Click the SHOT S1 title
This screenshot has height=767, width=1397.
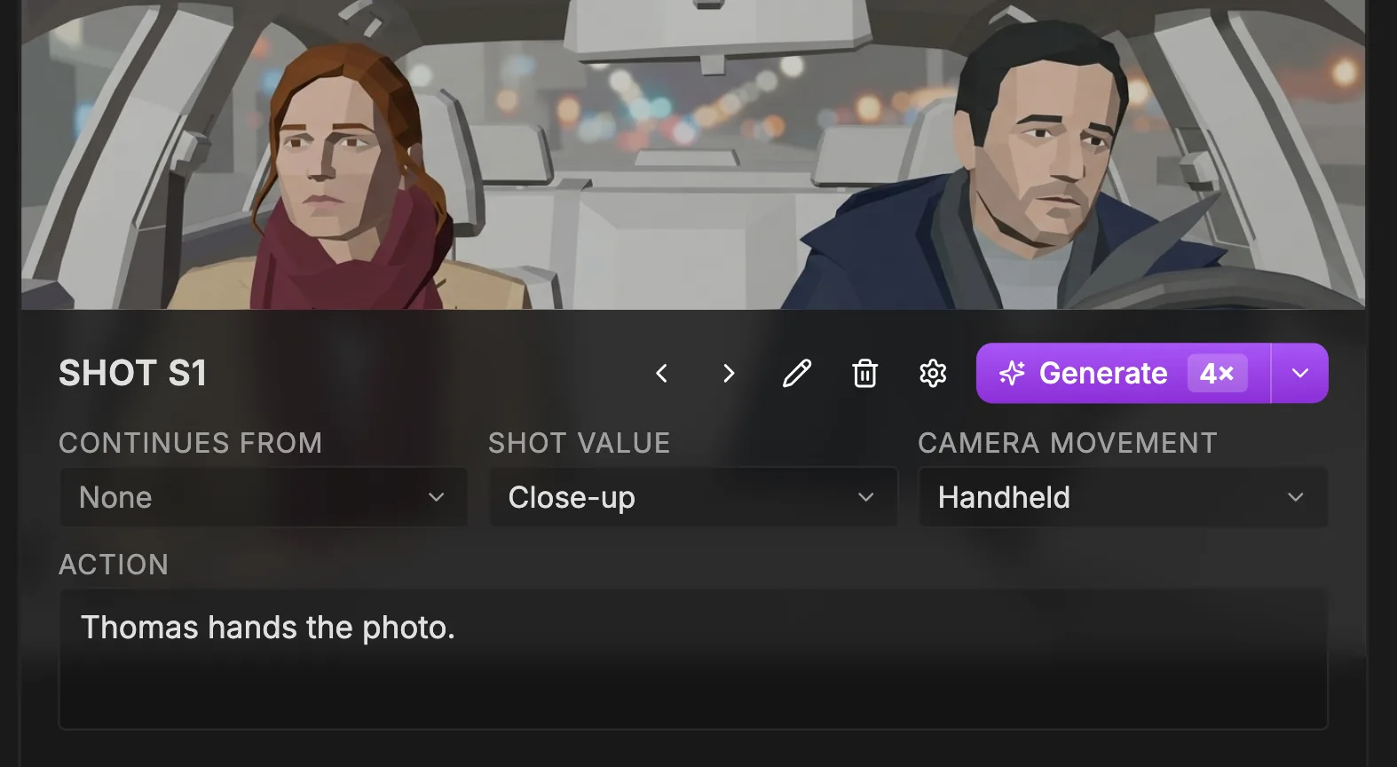132,373
